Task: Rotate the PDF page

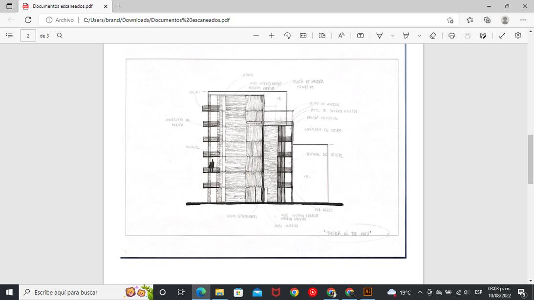Action: click(x=287, y=36)
